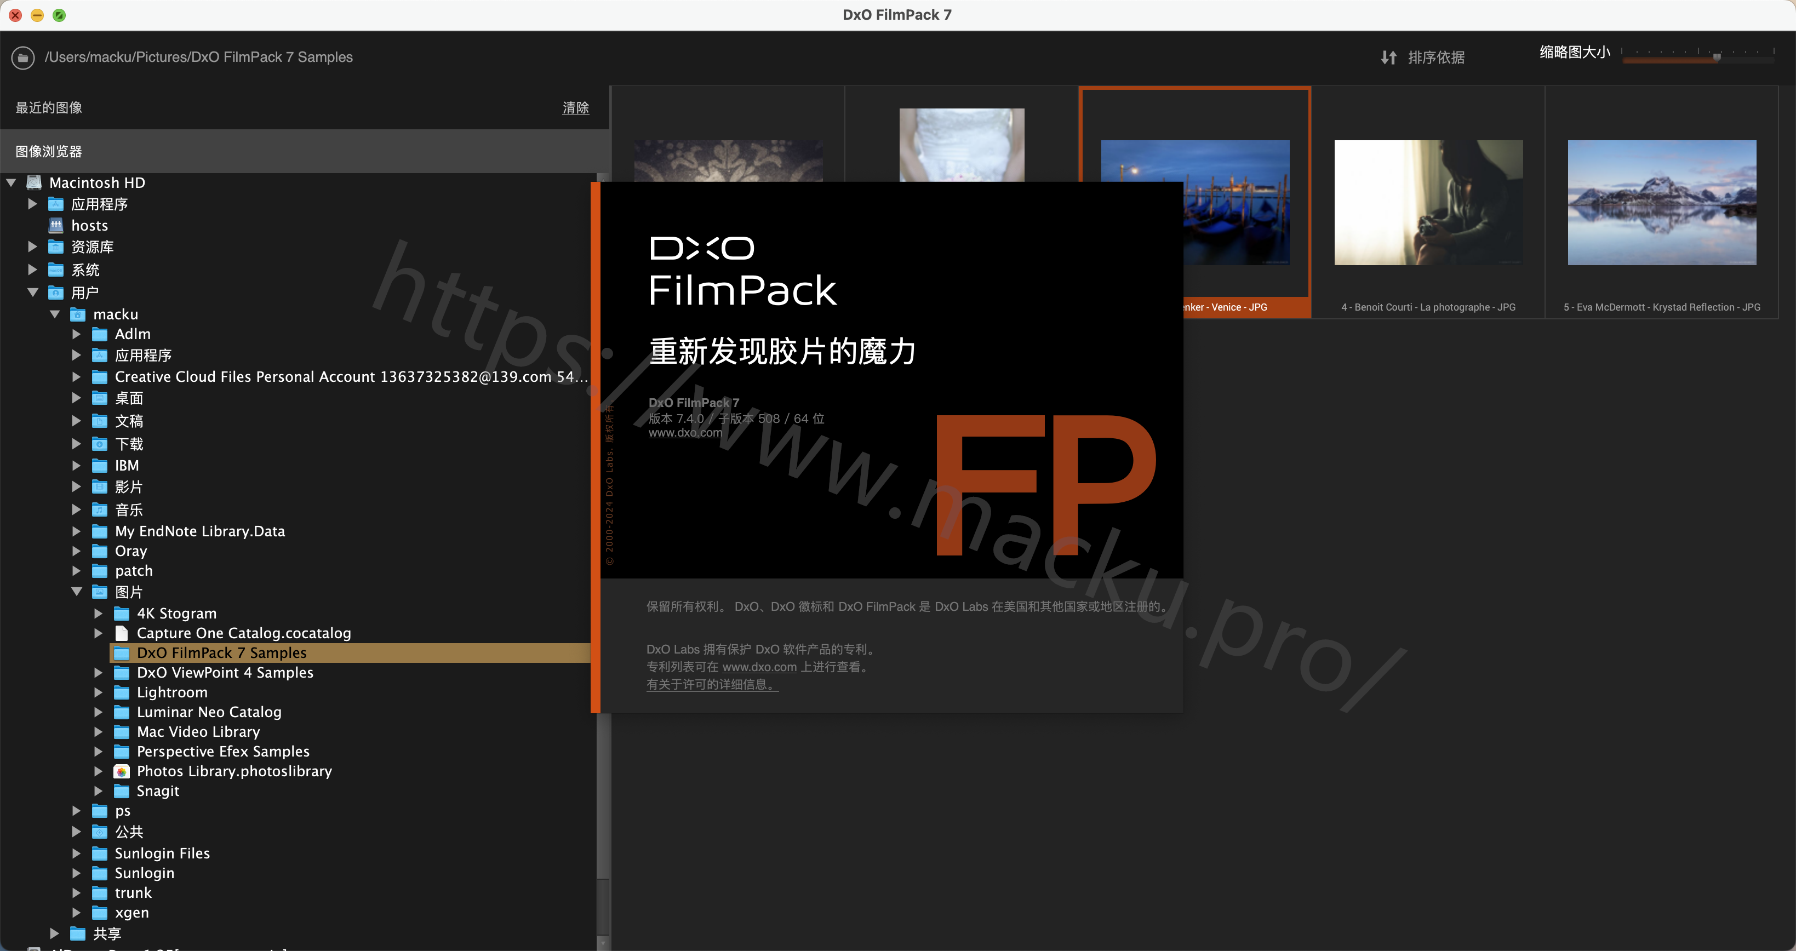1796x951 pixels.
Task: Select the Perspective Efex Samples folder
Action: coord(223,751)
